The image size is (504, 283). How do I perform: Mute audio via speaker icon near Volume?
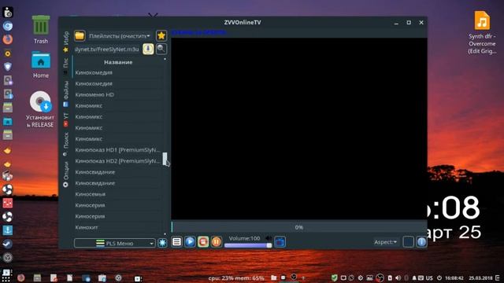coord(268,238)
